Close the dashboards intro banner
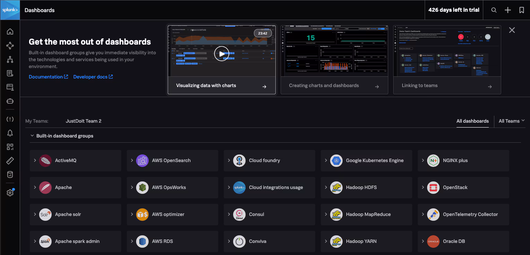The height and width of the screenshot is (255, 530). coord(512,30)
